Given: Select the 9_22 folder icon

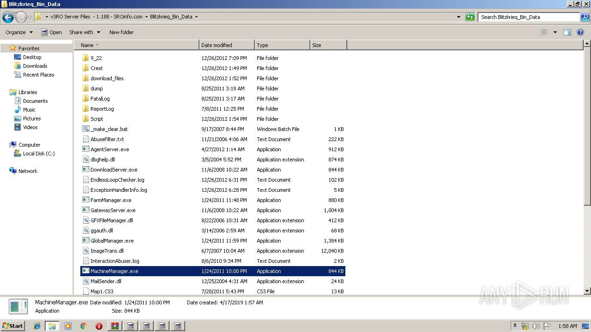Looking at the screenshot, I should tap(85, 58).
